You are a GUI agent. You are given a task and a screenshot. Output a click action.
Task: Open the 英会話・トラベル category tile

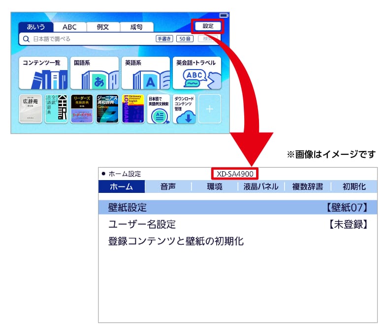(x=197, y=73)
